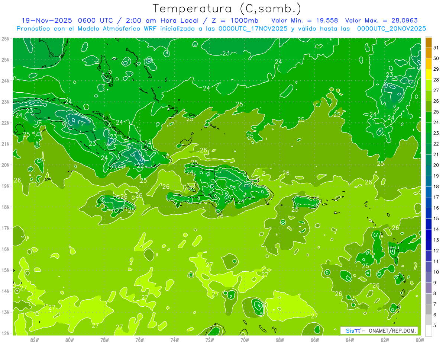This screenshot has width=446, height=345.
Task: Click the "60W" longitude label
Action: [420, 340]
